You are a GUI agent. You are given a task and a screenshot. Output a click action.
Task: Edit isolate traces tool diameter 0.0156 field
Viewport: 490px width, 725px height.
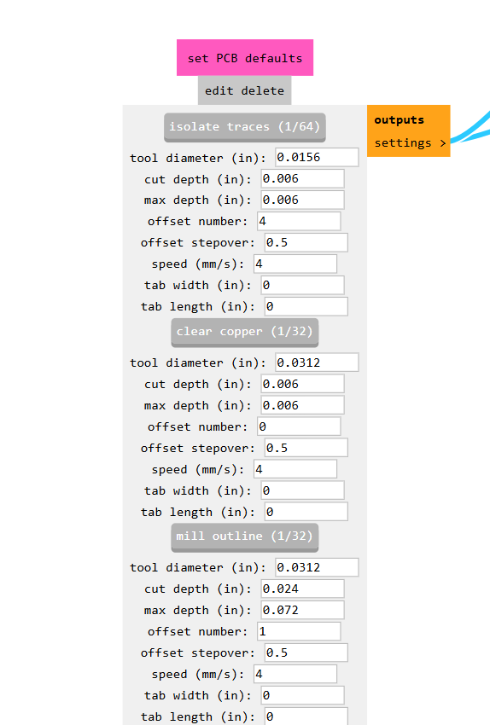[x=317, y=157]
